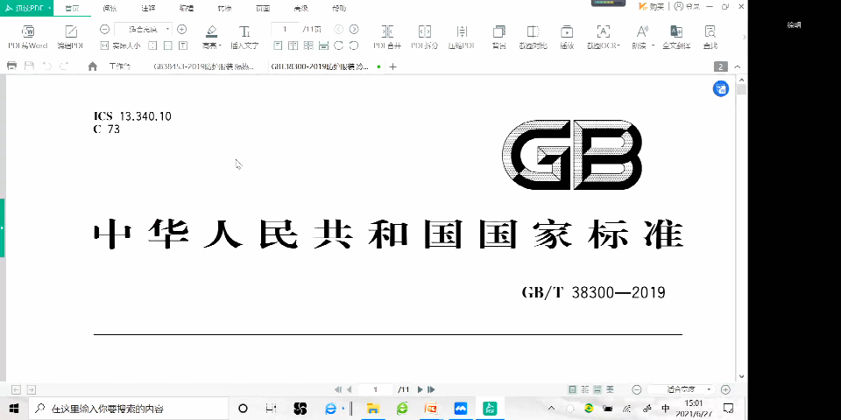This screenshot has height=420, width=841.
Task: Switch to the Help (帮助) ribbon tab
Action: point(339,8)
